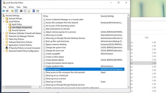166x93 pixels.
Task: Select Create a token object policy
Action: tap(55, 57)
